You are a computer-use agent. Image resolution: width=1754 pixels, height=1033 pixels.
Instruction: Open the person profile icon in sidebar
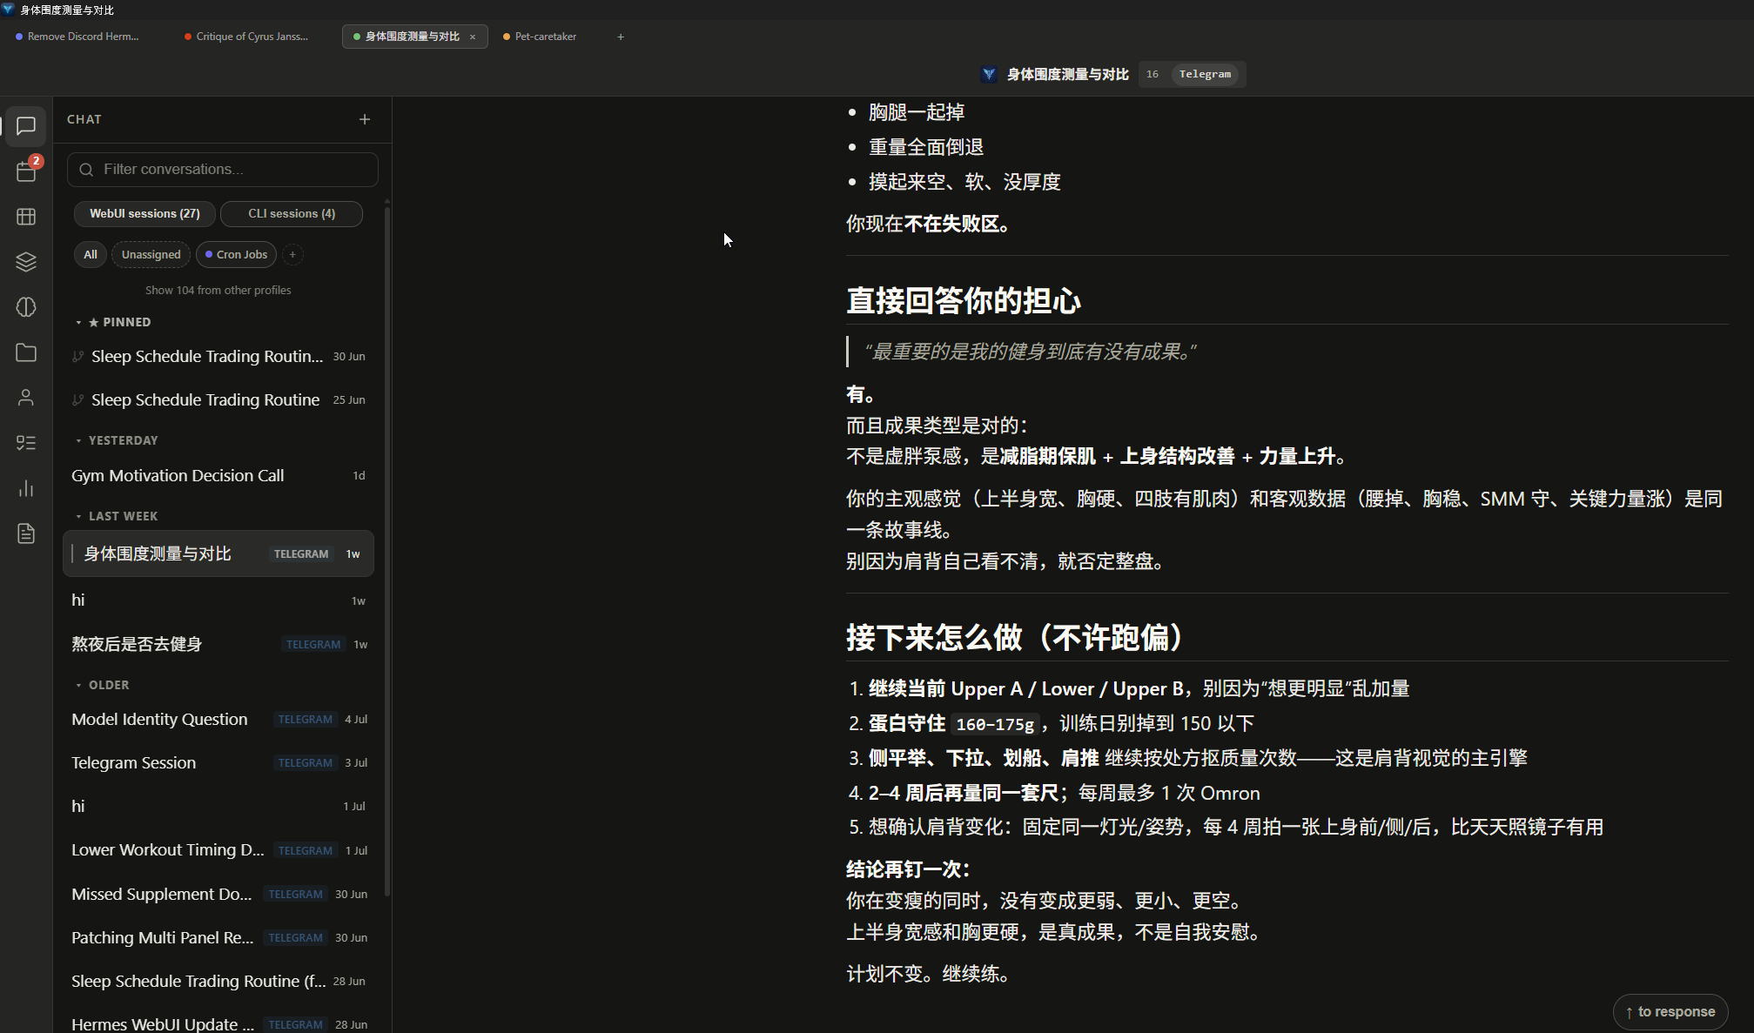pos(26,398)
